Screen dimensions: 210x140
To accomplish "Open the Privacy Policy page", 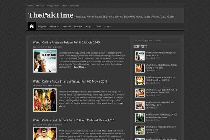I will point(52,6).
